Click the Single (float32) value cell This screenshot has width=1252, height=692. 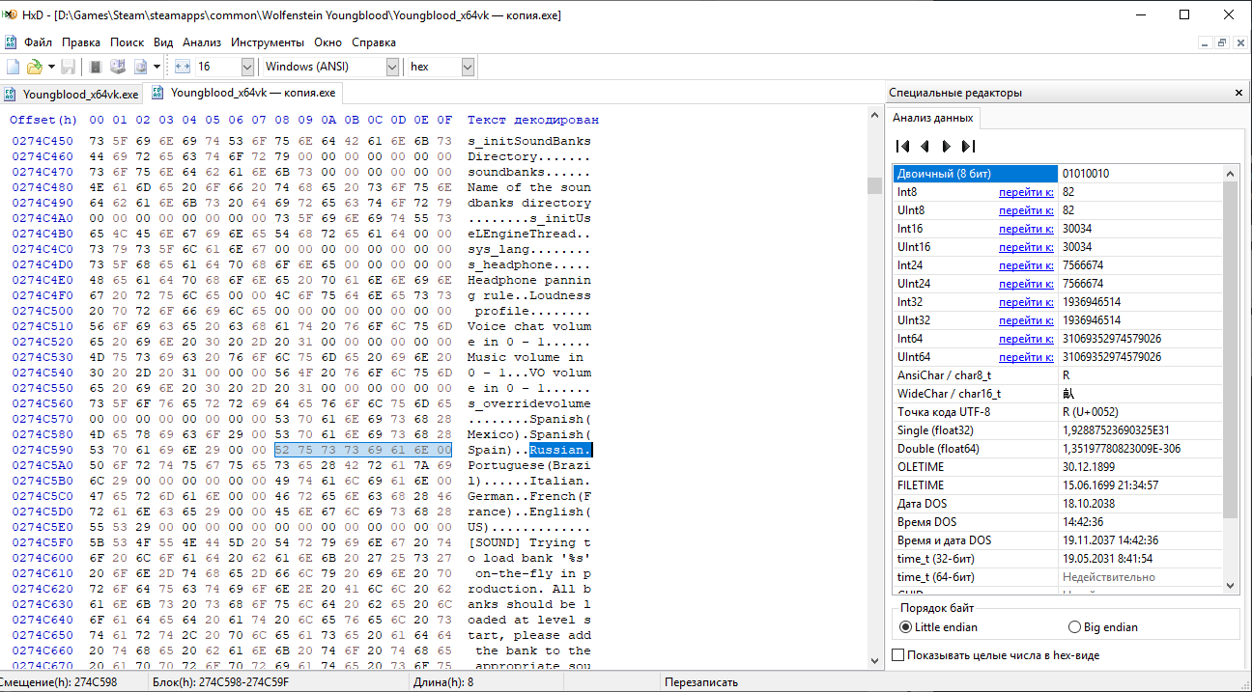pyautogui.click(x=1141, y=430)
